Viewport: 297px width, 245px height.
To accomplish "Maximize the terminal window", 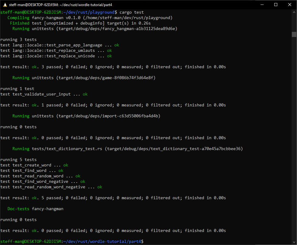I will 276,5.
